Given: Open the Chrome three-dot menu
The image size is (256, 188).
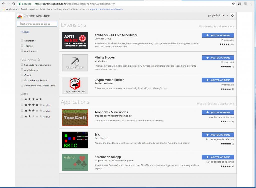Looking at the screenshot, I should [x=251, y=4].
